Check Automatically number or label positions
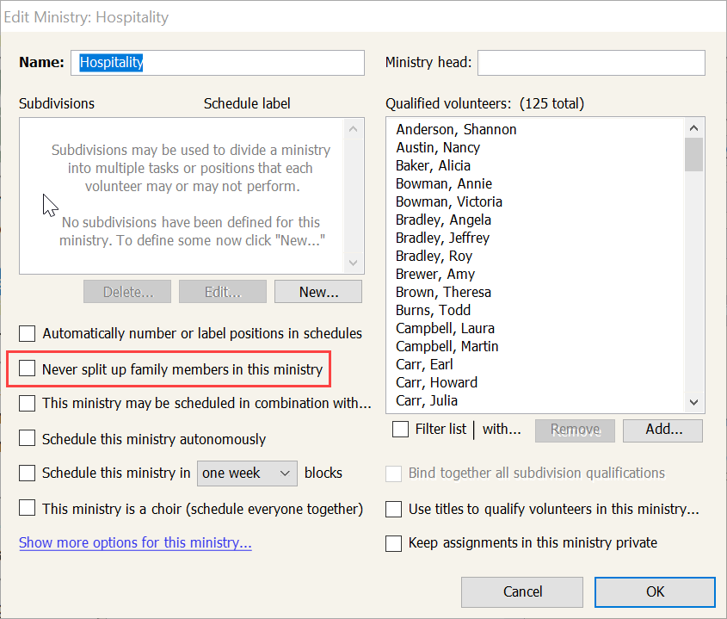Image resolution: width=727 pixels, height=619 pixels. pos(28,333)
